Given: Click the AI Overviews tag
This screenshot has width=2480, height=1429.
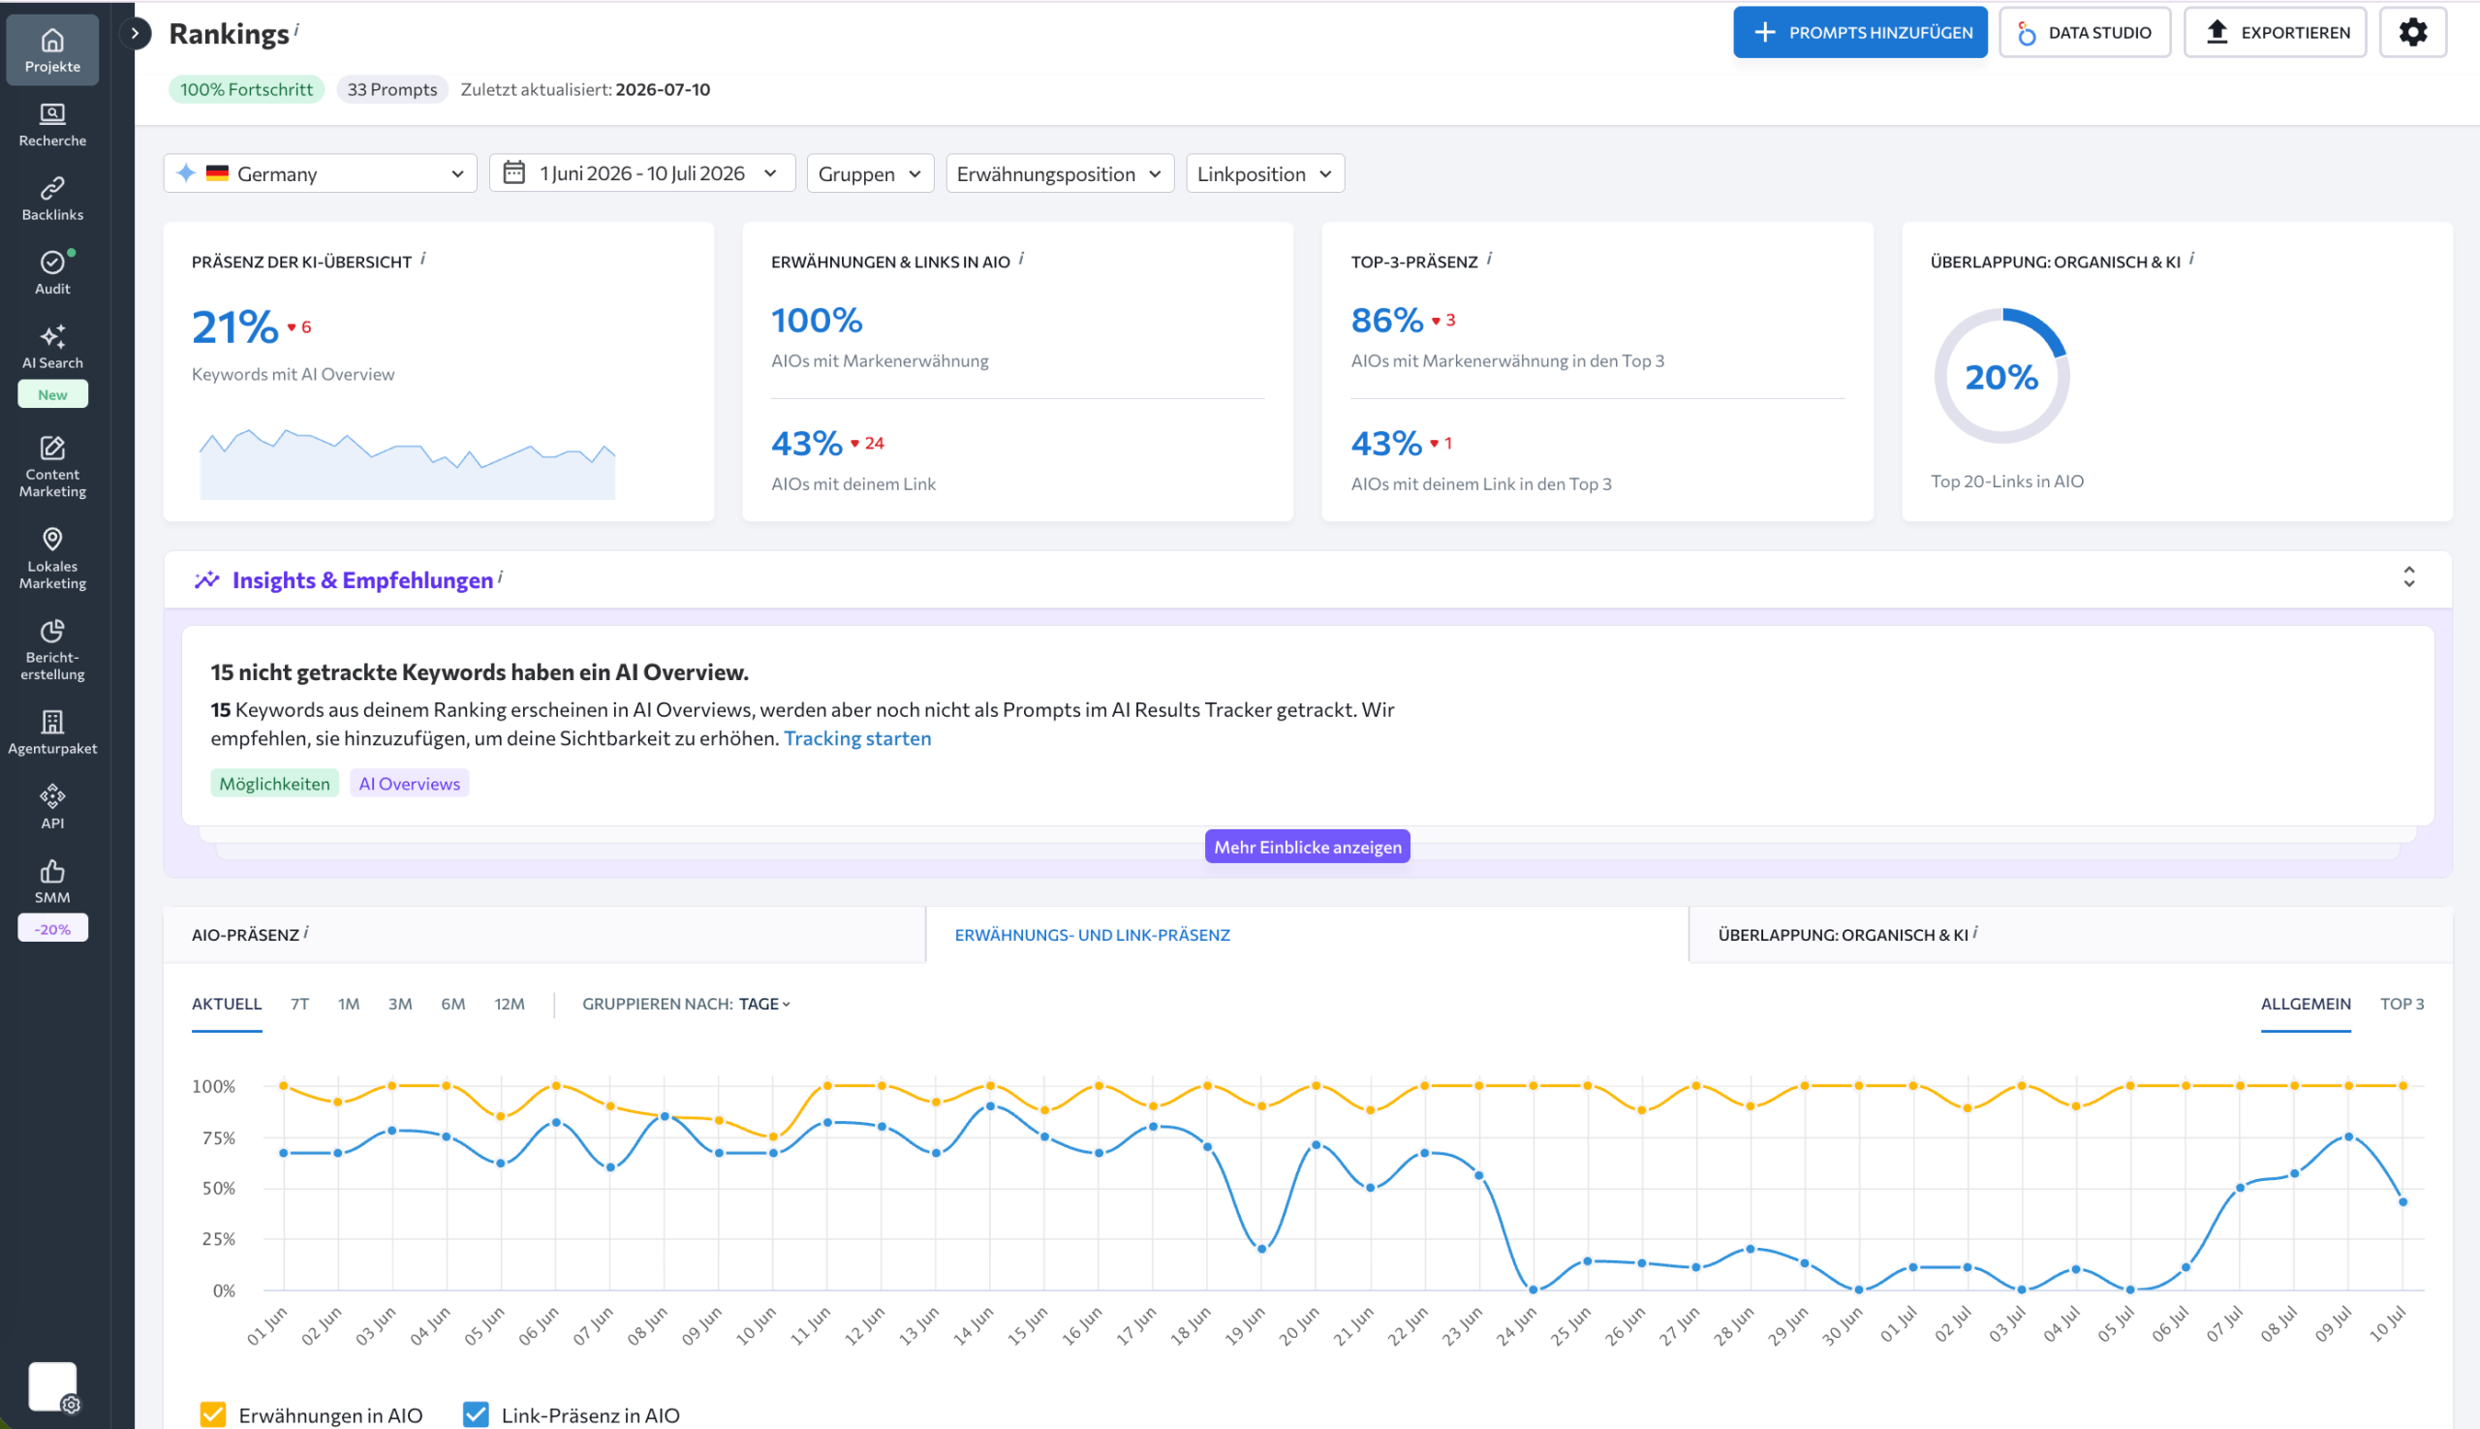Looking at the screenshot, I should click(409, 783).
